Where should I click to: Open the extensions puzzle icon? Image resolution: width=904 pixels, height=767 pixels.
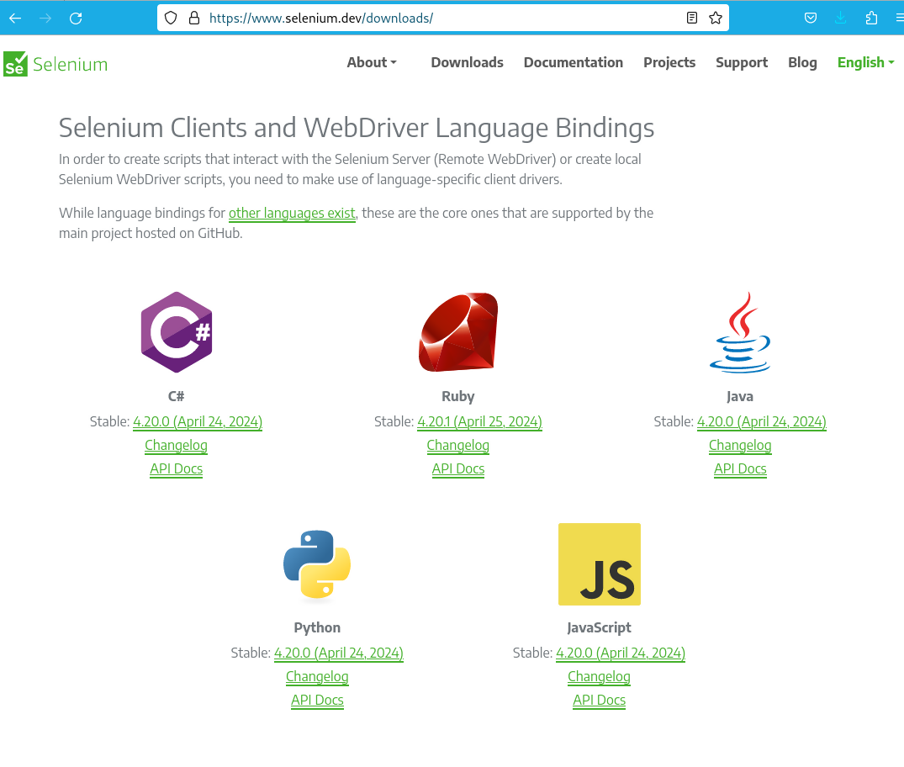click(871, 18)
